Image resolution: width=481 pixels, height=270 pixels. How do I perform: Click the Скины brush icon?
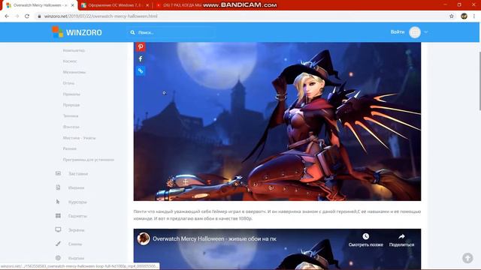pos(59,244)
